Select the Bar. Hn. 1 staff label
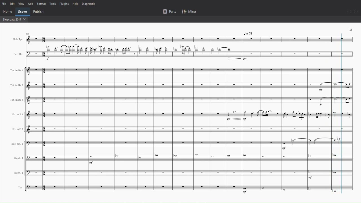 coord(17,144)
